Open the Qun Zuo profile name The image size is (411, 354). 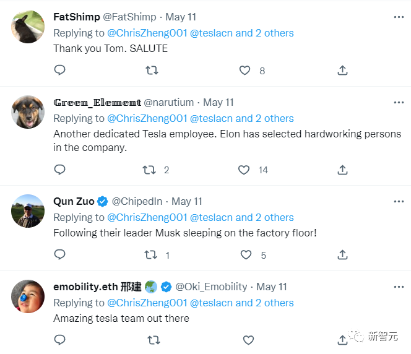(74, 201)
